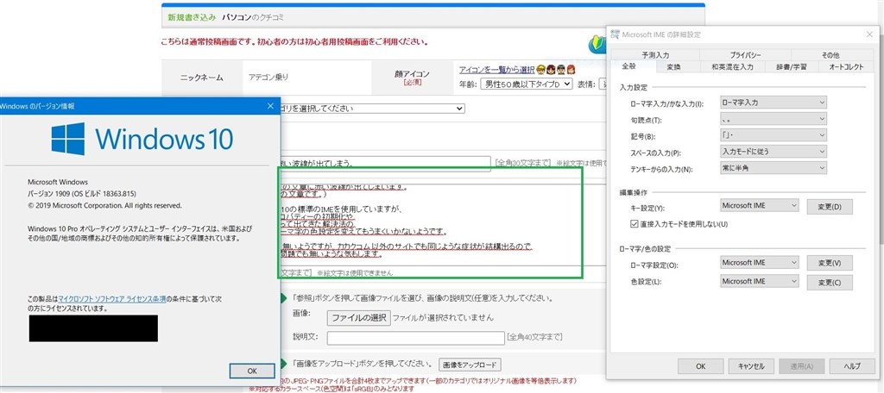The image size is (884, 393).
Task: Click the beginner mark icon beside the warning text
Action: 597,45
